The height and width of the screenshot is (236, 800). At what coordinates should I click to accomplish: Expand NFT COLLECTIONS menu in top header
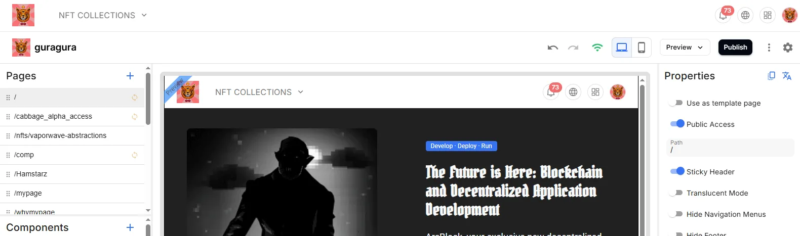click(x=103, y=15)
